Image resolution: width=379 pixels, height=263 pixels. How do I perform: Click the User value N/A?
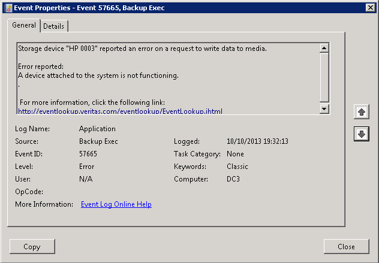pyautogui.click(x=86, y=179)
